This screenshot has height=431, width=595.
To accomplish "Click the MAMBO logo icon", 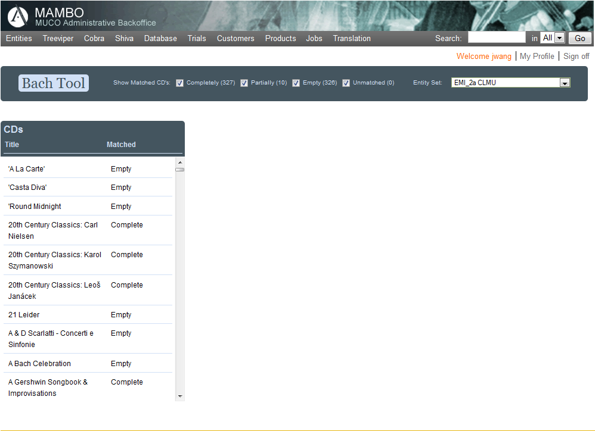I will coord(18,17).
